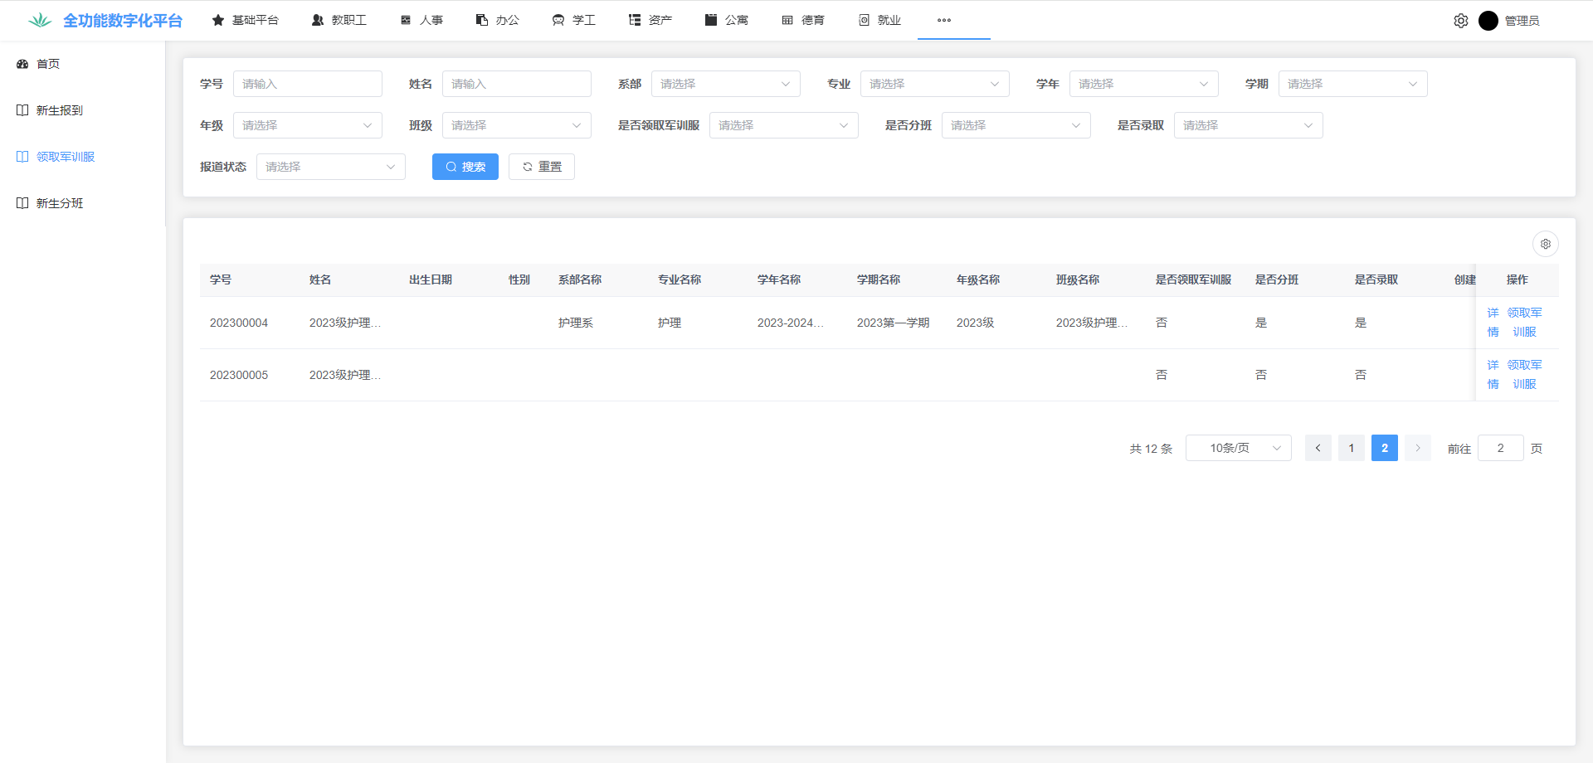The image size is (1593, 763).
Task: Click the 学号 input field
Action: click(x=307, y=84)
